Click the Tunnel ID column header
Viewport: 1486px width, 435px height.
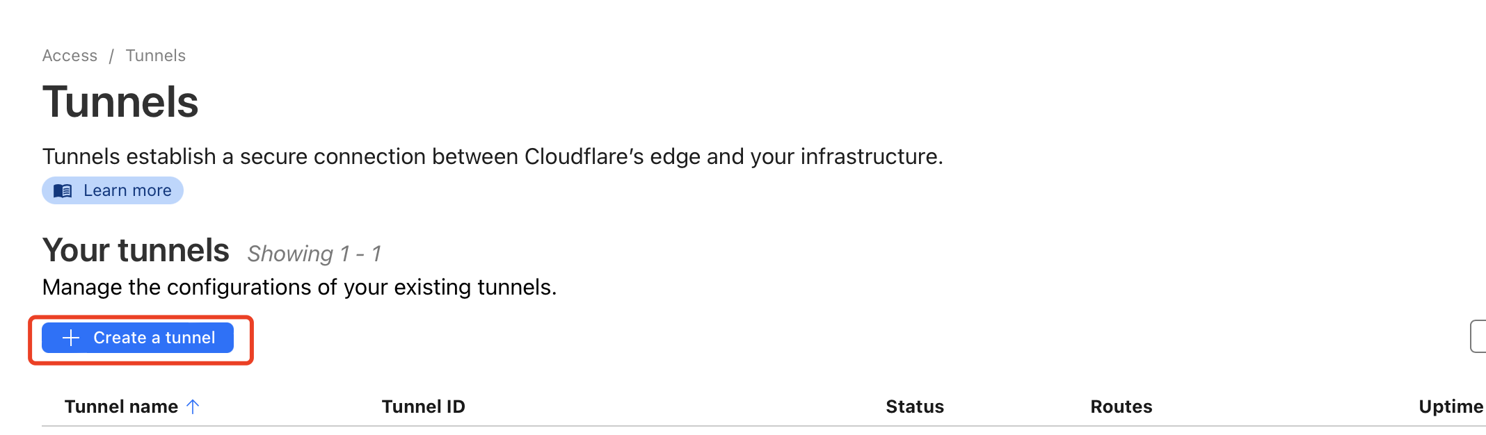(x=423, y=407)
